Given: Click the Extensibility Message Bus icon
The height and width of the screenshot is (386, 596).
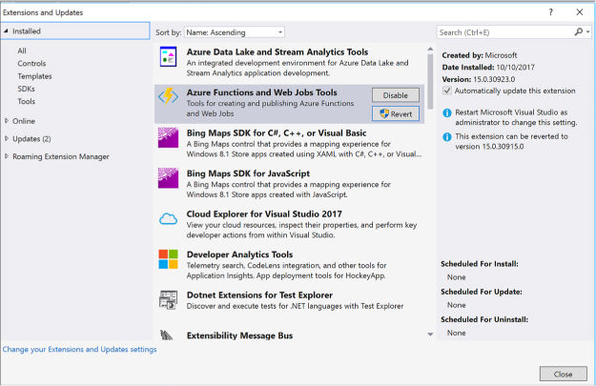Looking at the screenshot, I should tap(167, 335).
